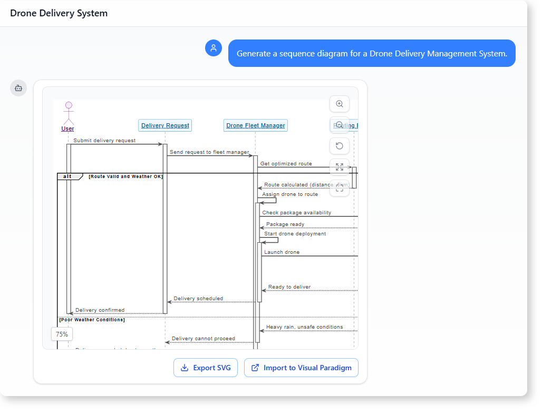The image size is (542, 415).
Task: Click the User actor stick figure
Action: coord(68,113)
